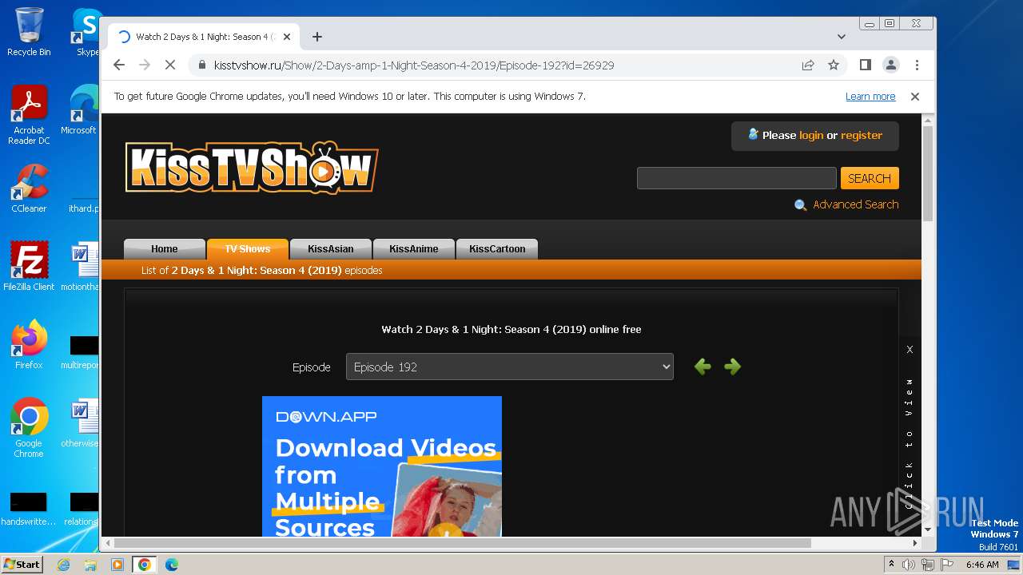Open the KissCartoon tab
The height and width of the screenshot is (575, 1023).
(x=497, y=249)
